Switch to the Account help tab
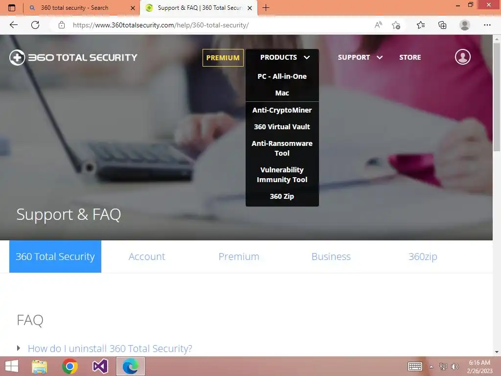501x376 pixels. pos(147,257)
